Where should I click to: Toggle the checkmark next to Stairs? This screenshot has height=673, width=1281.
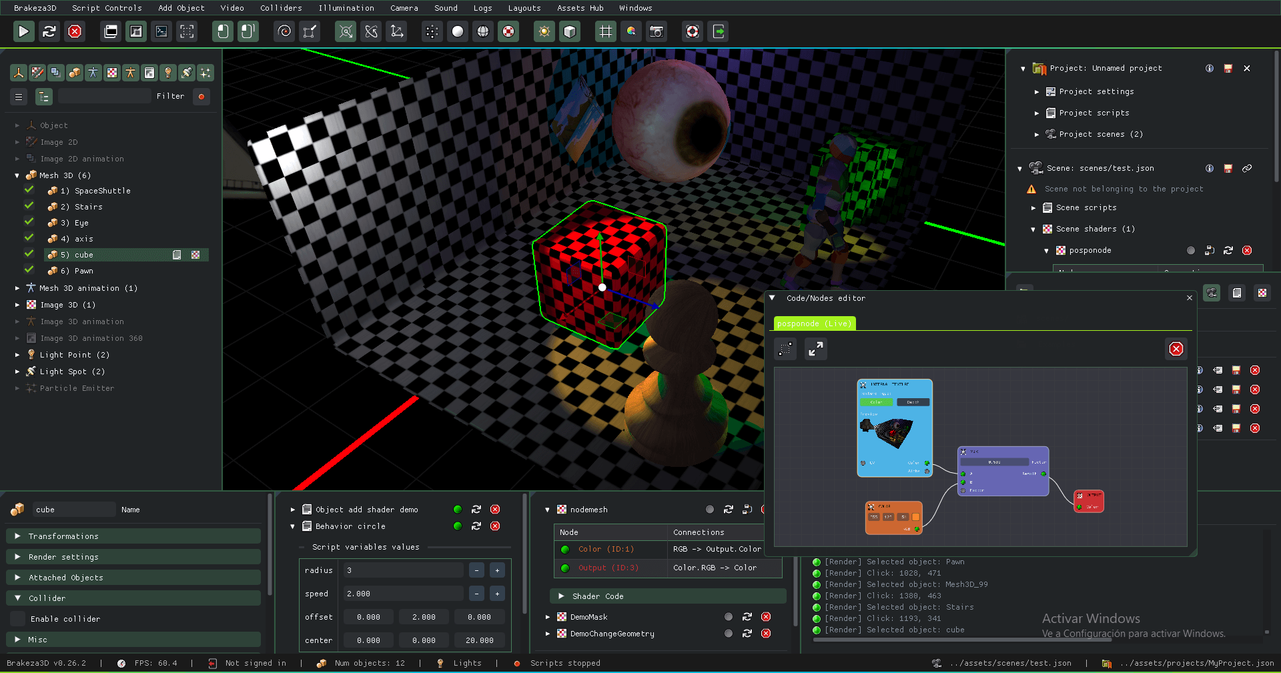click(x=29, y=206)
